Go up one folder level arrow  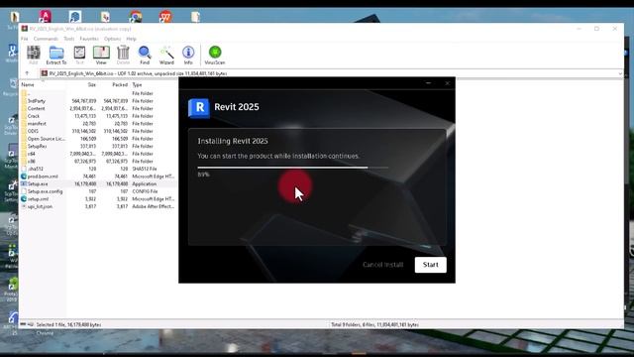point(27,73)
